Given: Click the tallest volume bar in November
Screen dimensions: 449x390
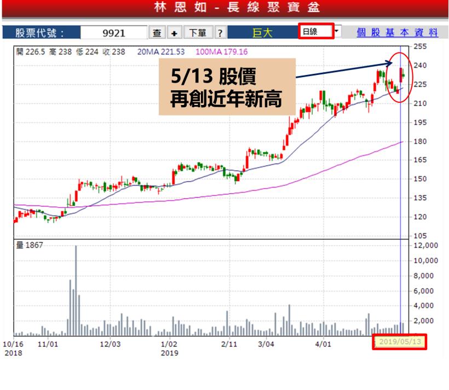Looking at the screenshot, I should click(x=76, y=290).
